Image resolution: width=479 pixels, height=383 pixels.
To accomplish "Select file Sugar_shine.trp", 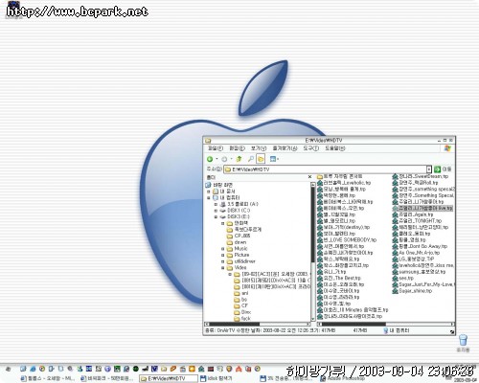I will [x=412, y=291].
